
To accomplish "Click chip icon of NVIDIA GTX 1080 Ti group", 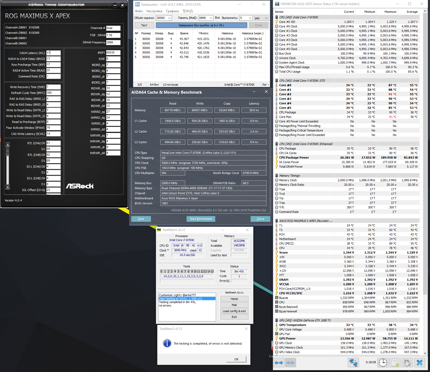I will [x=277, y=320].
